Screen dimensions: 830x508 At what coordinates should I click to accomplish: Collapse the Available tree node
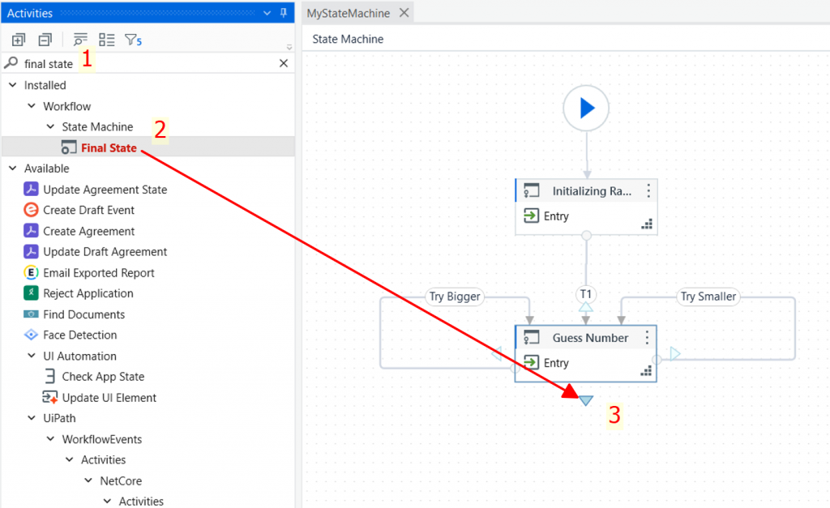coord(13,169)
